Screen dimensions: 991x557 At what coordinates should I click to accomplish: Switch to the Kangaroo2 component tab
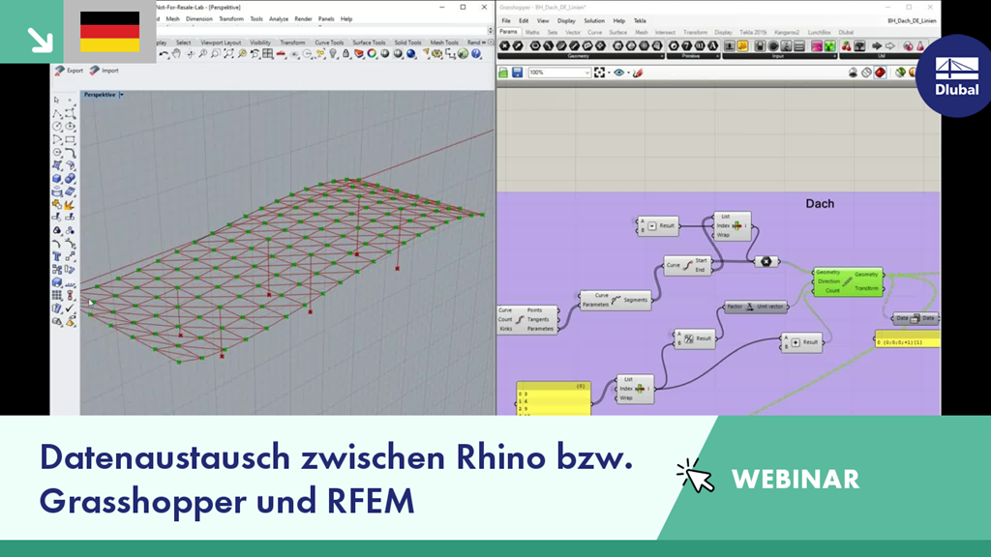pos(787,32)
